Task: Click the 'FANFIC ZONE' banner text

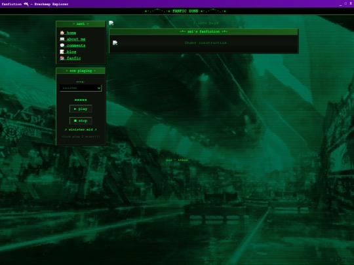Action: pyautogui.click(x=185, y=11)
